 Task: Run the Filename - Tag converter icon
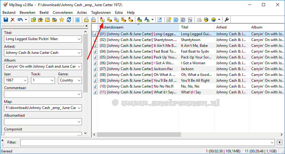pos(110,20)
